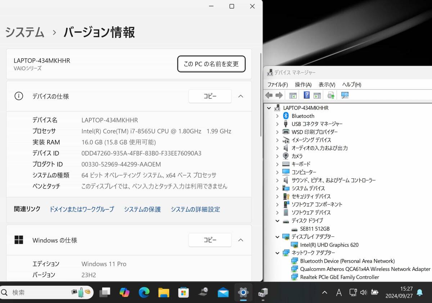Click the WSD print provider printer icon
This screenshot has height=303, width=432.
click(x=286, y=132)
